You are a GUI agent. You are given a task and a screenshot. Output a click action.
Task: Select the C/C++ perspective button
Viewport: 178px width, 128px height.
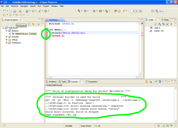pos(160,11)
